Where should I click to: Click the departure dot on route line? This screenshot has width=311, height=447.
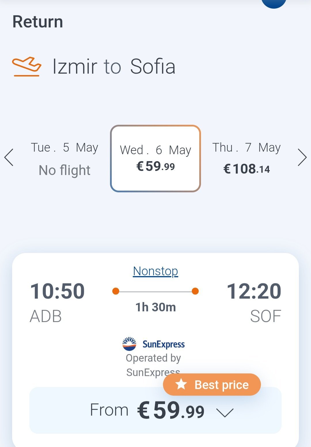pos(116,291)
